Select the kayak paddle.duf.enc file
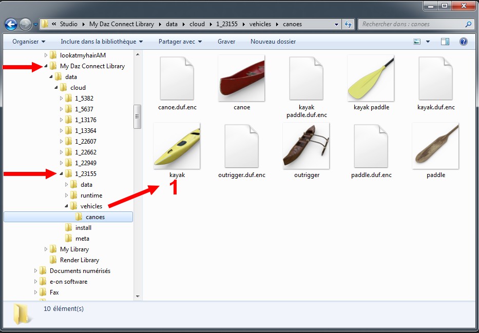The height and width of the screenshot is (333, 479). pos(306,87)
